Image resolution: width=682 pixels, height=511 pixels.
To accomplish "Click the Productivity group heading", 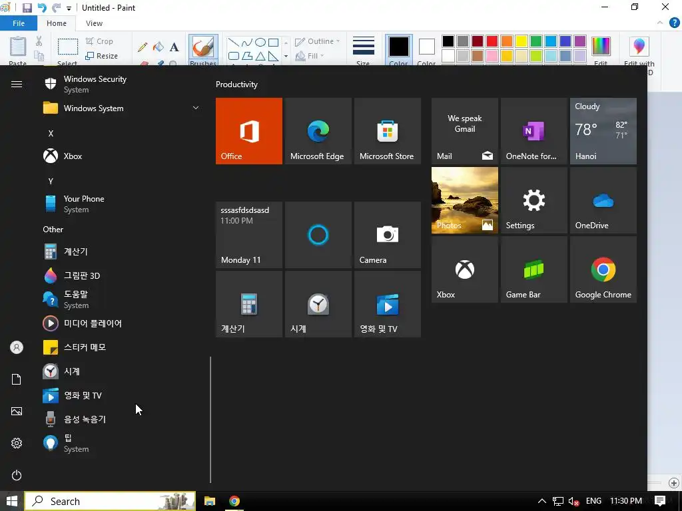I will click(236, 85).
